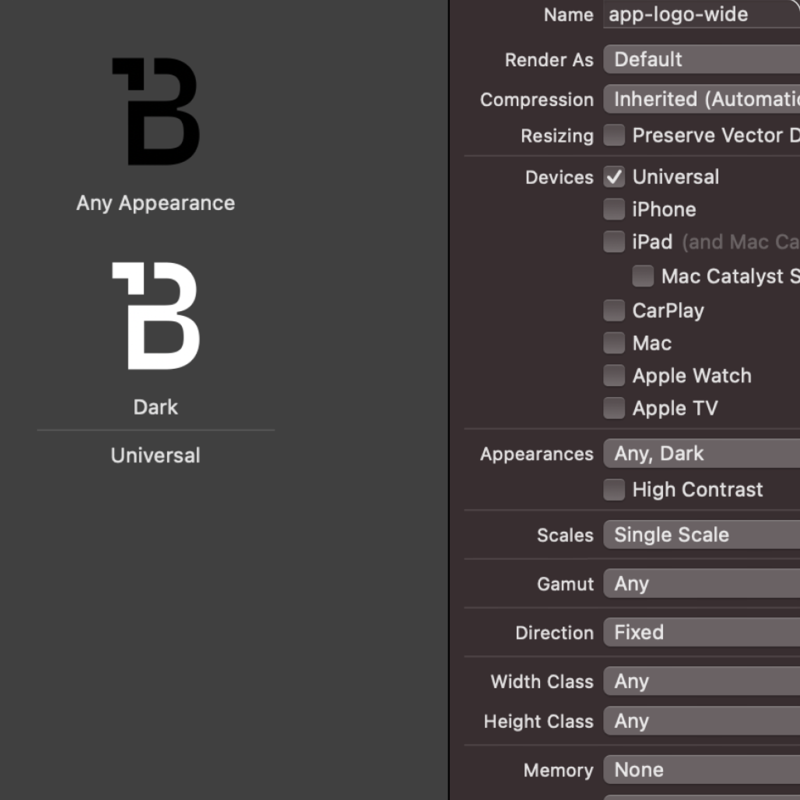This screenshot has width=800, height=800.
Task: Enable the Preserve Vector Data checkbox
Action: click(x=614, y=135)
